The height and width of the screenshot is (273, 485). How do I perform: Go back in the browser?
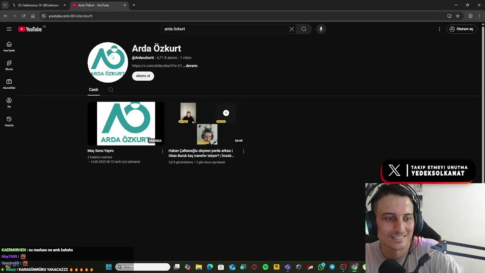coord(6,16)
